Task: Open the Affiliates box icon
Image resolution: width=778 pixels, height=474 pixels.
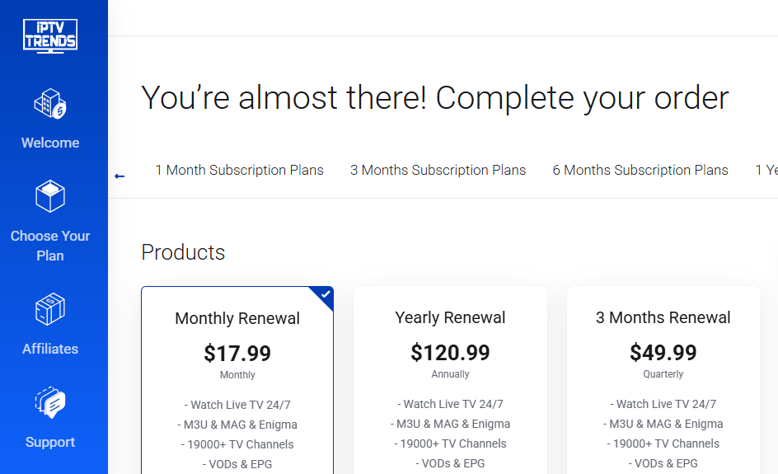Action: 50,309
